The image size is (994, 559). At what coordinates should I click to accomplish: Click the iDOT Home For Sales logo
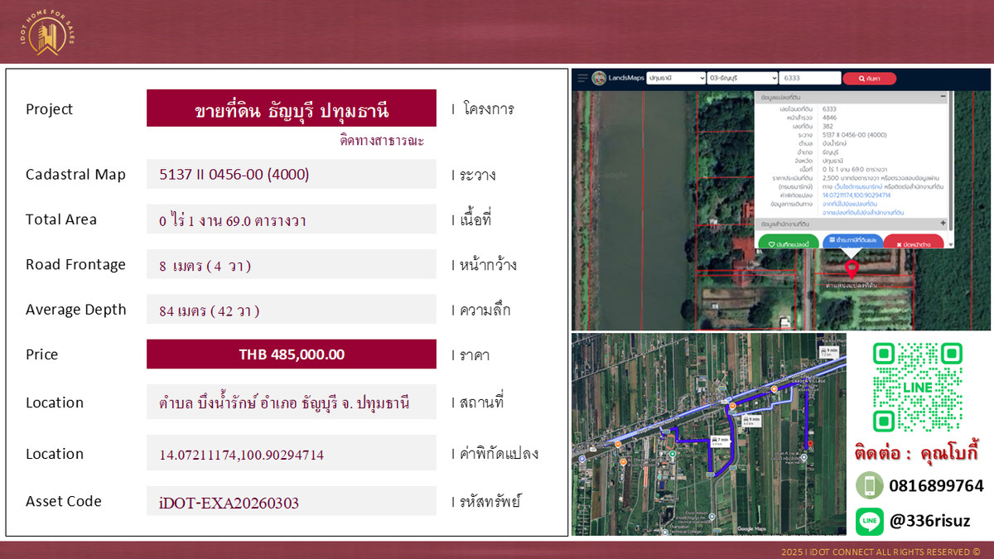47,34
